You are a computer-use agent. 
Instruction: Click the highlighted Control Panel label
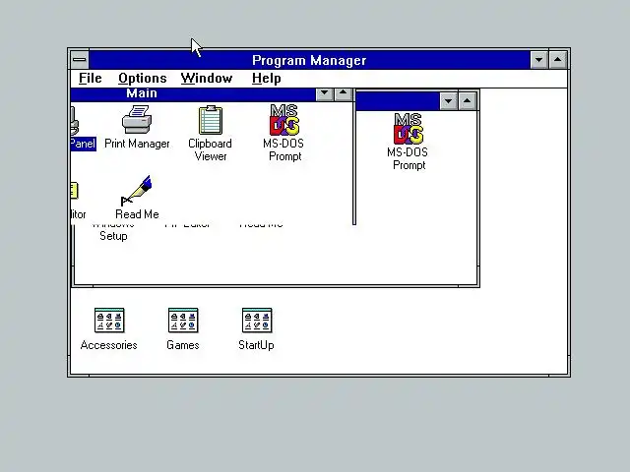pos(83,144)
